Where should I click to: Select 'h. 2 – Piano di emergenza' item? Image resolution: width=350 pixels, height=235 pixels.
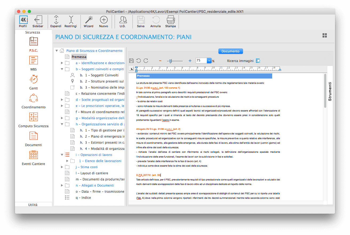coord(102,137)
